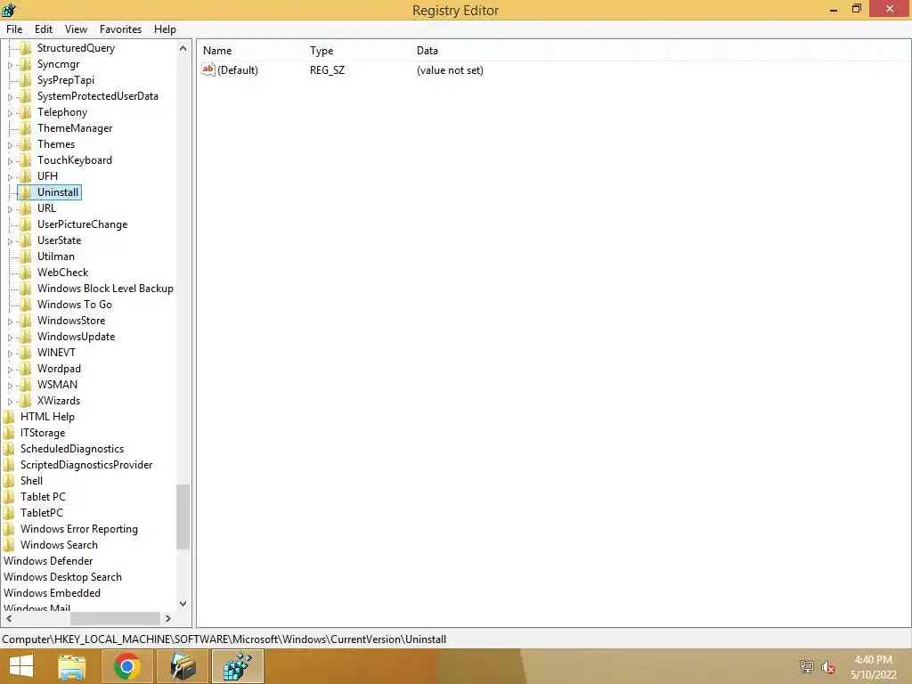The height and width of the screenshot is (684, 912).
Task: Open the Windows Start button
Action: click(21, 666)
